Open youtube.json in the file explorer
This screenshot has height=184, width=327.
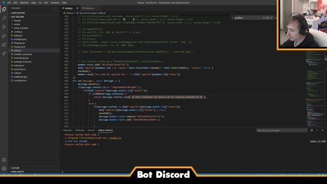pyautogui.click(x=20, y=80)
